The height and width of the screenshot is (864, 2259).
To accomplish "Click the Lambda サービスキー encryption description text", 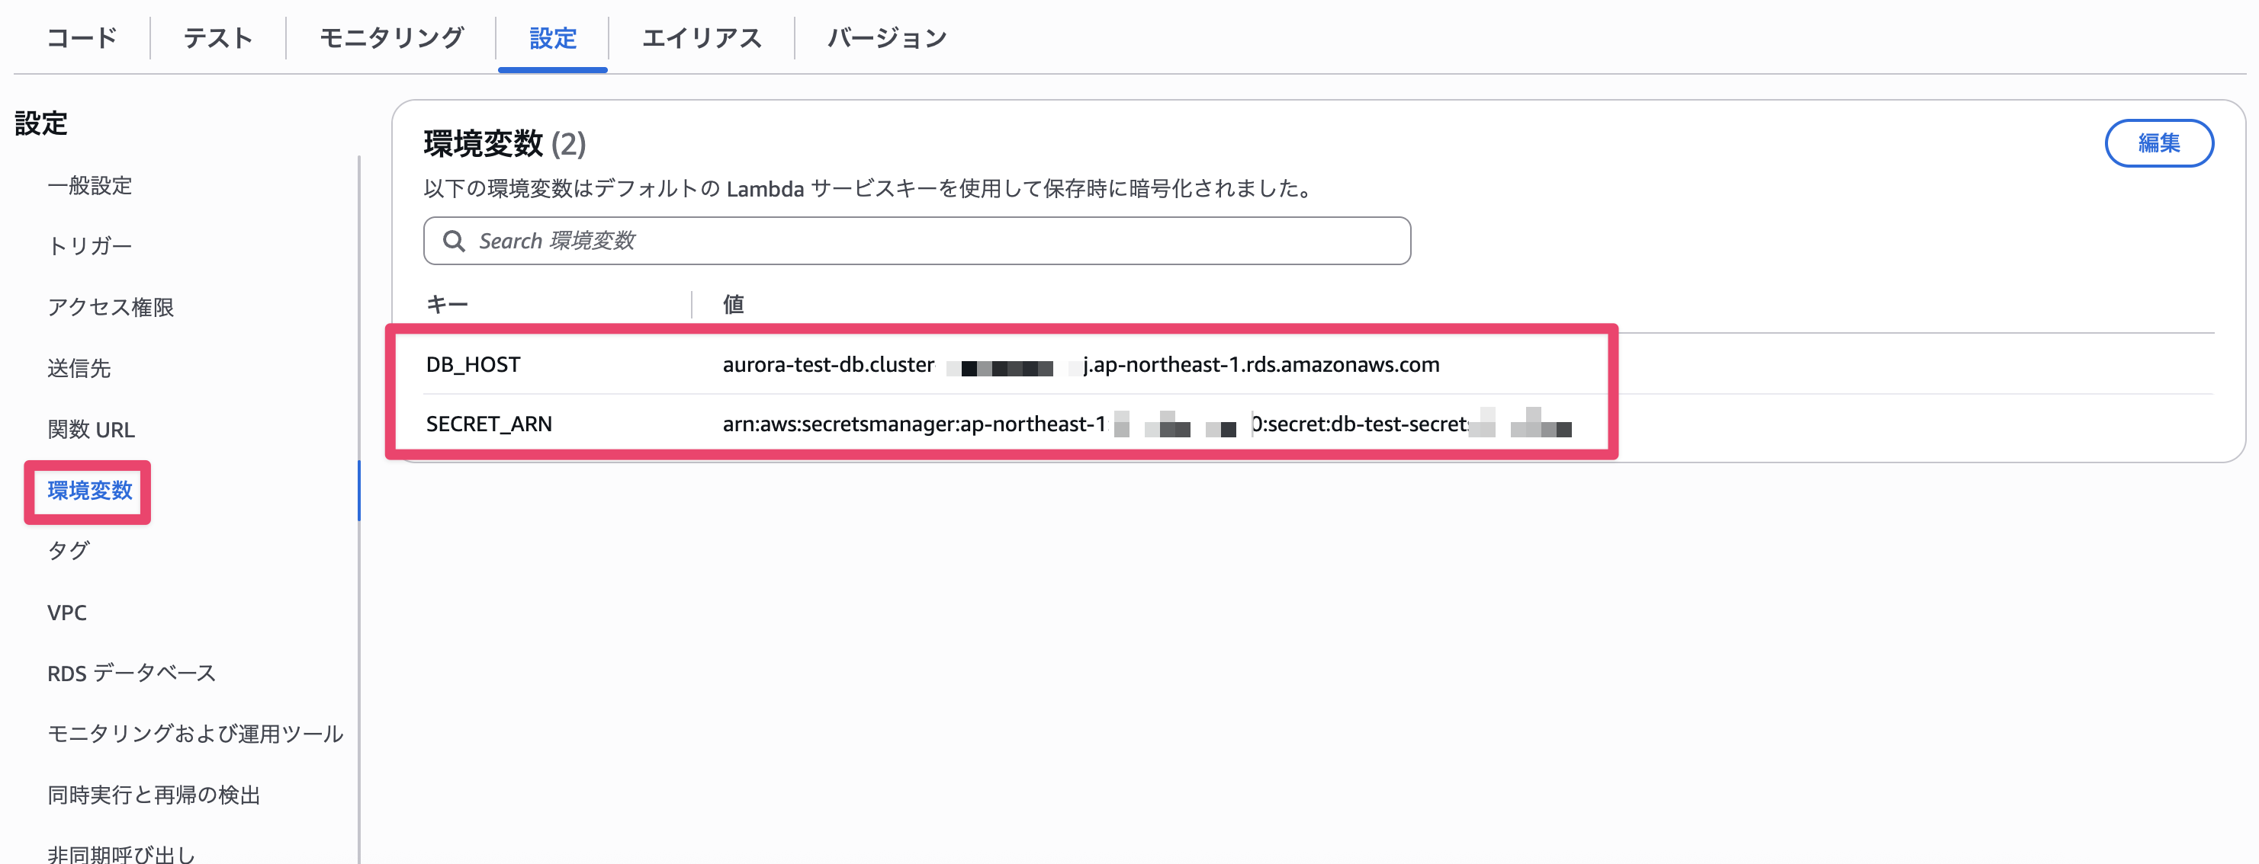I will 869,189.
